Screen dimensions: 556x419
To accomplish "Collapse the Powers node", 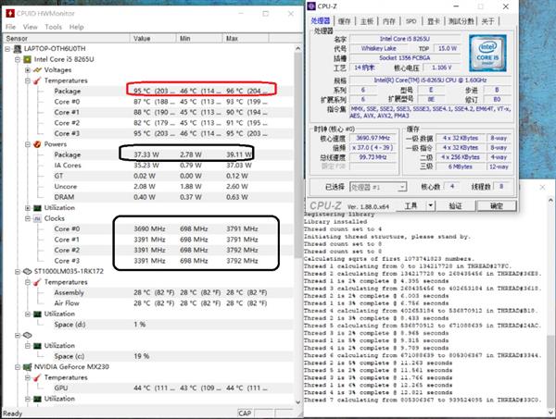I will [x=28, y=144].
